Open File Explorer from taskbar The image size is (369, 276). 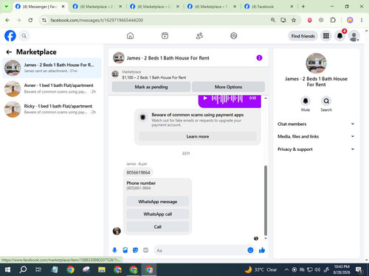[x=102, y=270]
